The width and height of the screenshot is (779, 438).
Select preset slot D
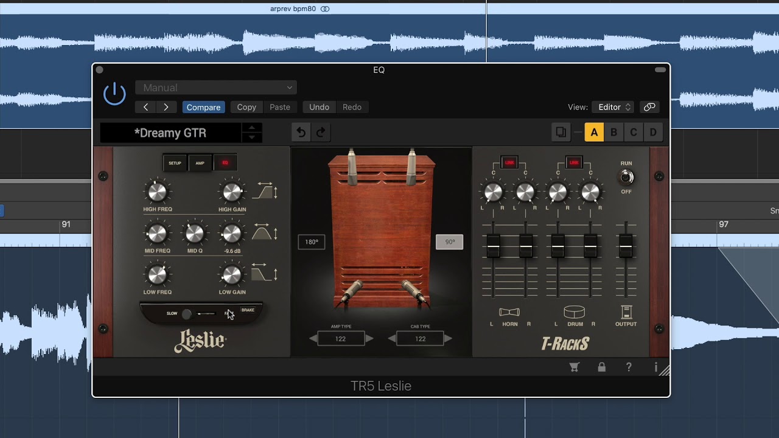coord(653,132)
